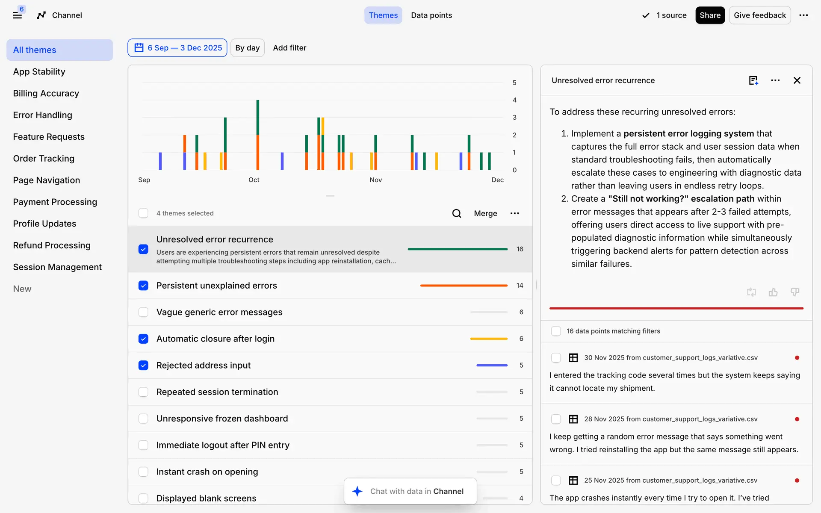821x513 pixels.
Task: Click the Merge button
Action: [x=485, y=213]
